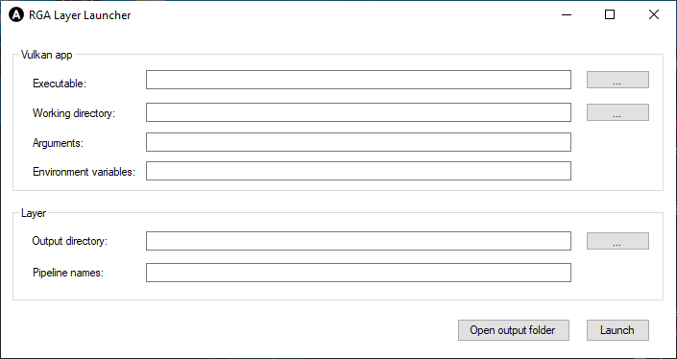Launch the Vulkan app

tap(617, 330)
